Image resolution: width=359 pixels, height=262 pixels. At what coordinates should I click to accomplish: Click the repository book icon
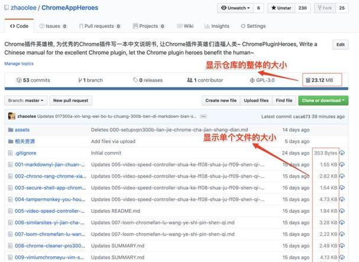7,8
